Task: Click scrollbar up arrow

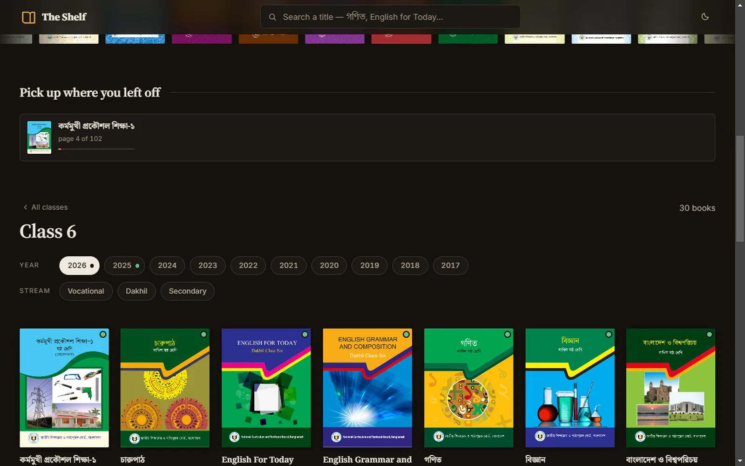Action: (740, 5)
